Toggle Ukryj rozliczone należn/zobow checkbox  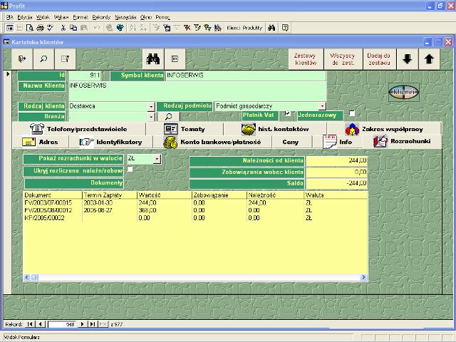click(130, 169)
